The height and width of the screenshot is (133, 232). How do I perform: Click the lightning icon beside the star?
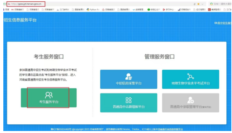[x=194, y=4]
